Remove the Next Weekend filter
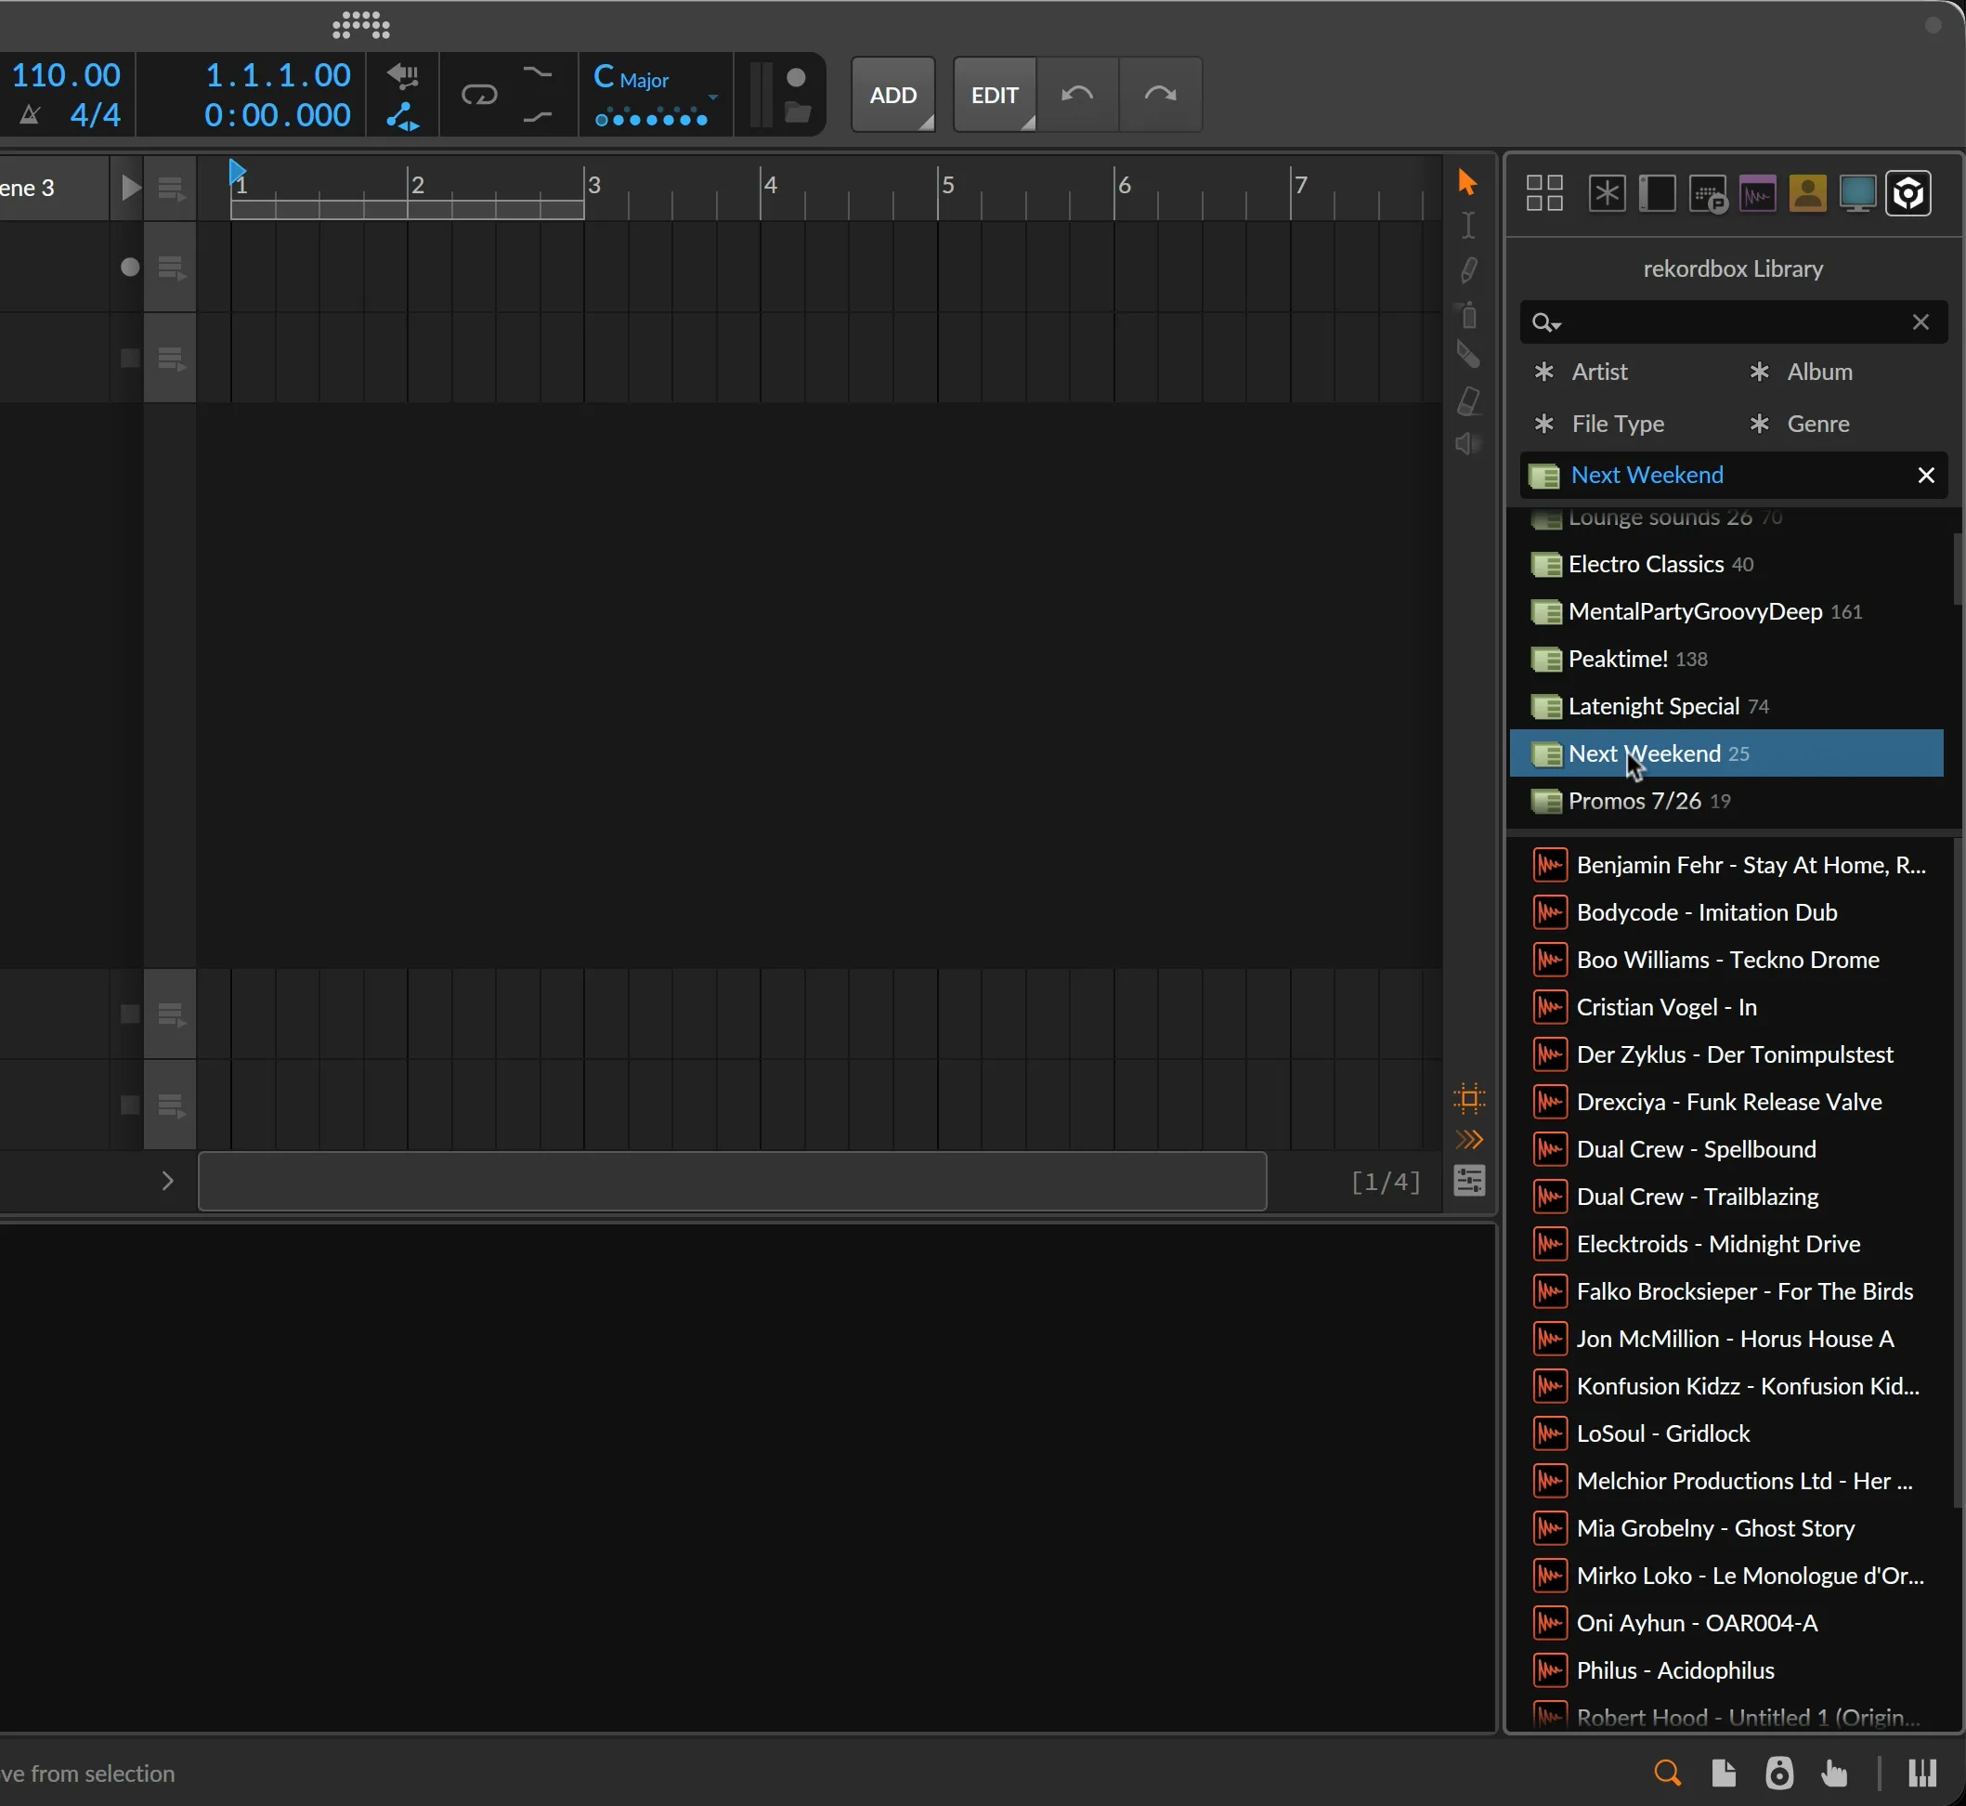This screenshot has width=1966, height=1806. [1925, 475]
